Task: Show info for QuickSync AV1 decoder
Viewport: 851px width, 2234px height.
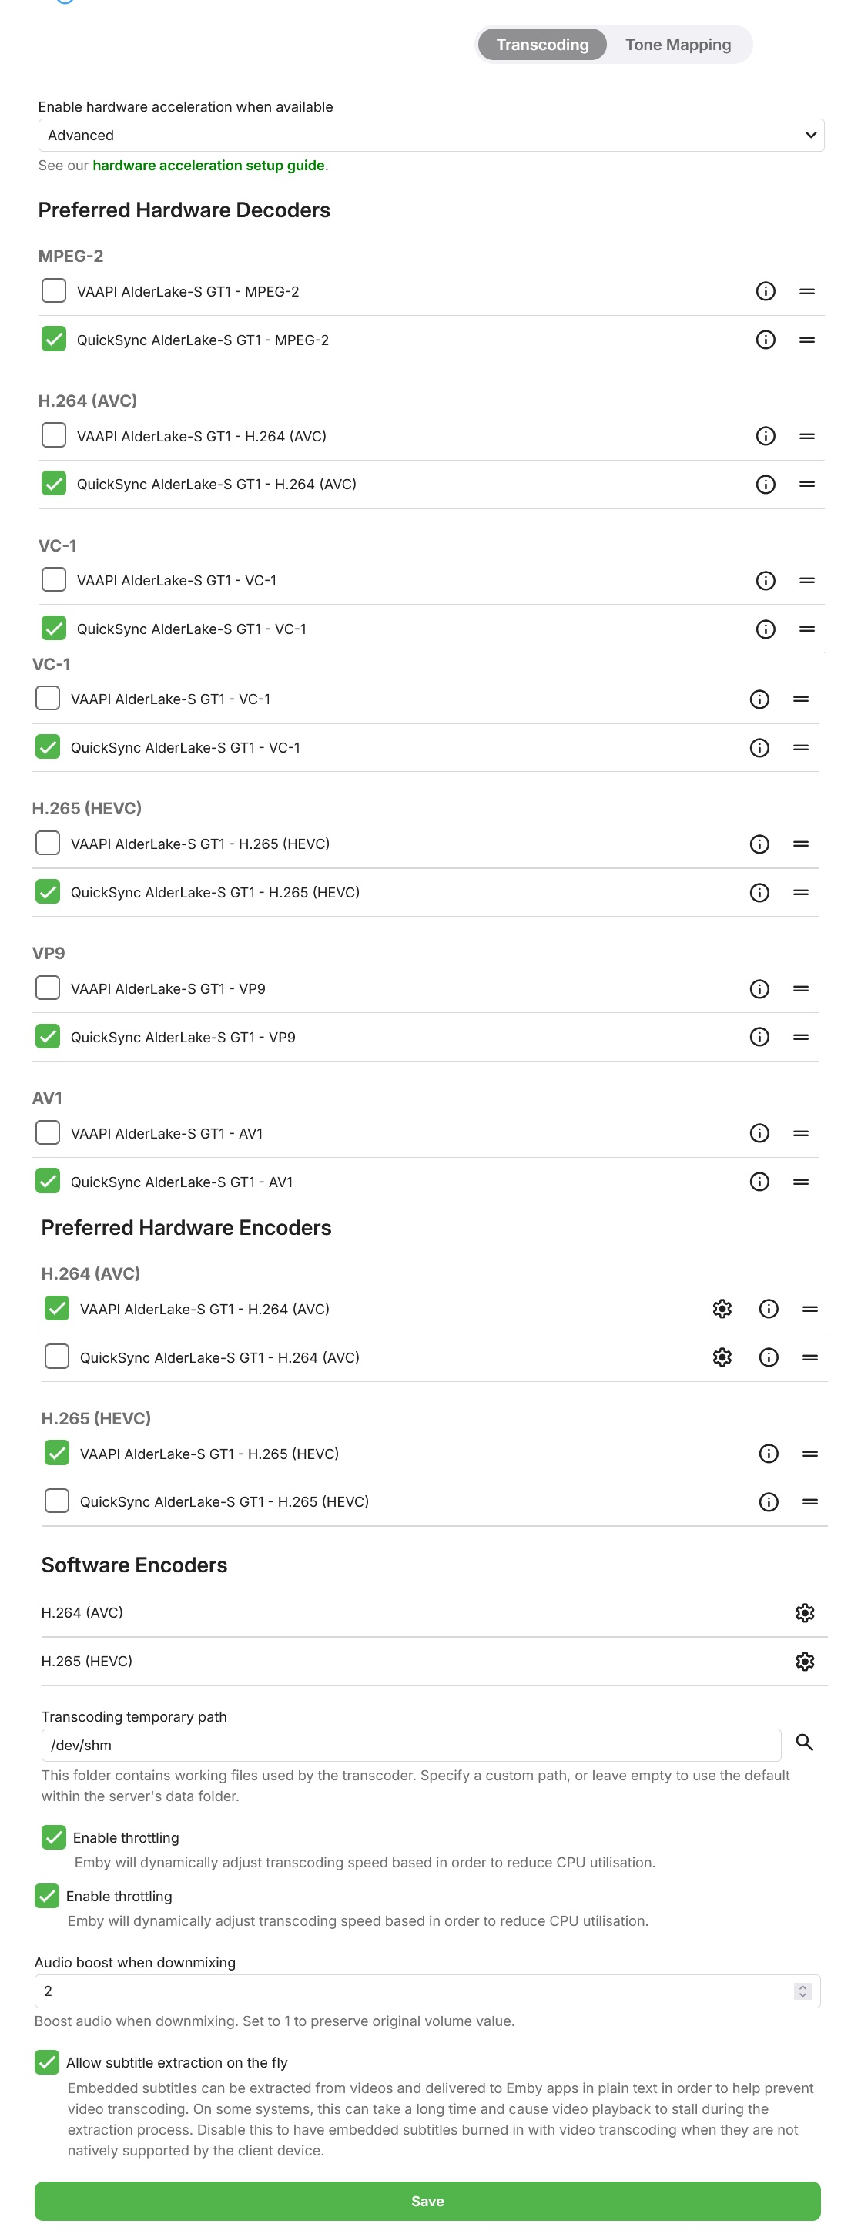Action: pos(759,1182)
